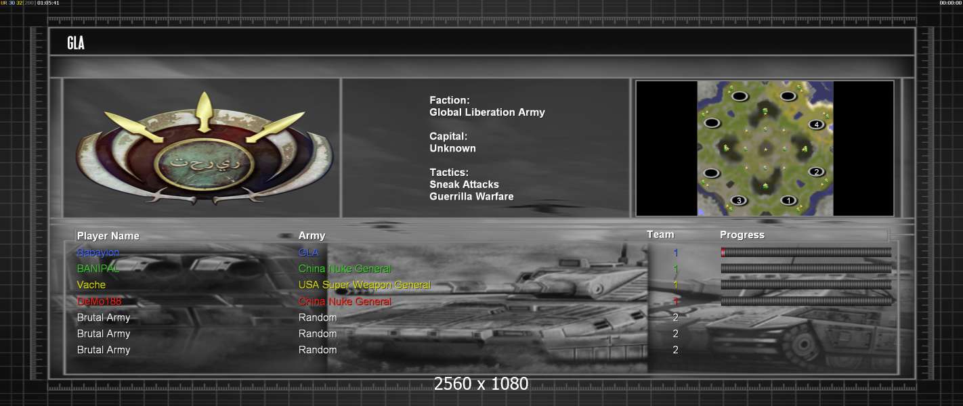Click the GLA faction emblem

tap(204, 151)
